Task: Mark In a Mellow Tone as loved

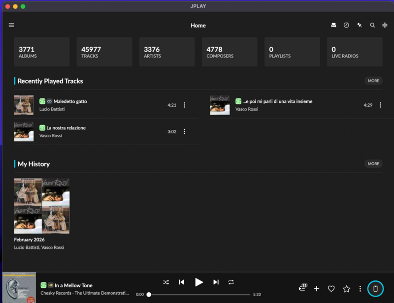Action: (x=331, y=289)
